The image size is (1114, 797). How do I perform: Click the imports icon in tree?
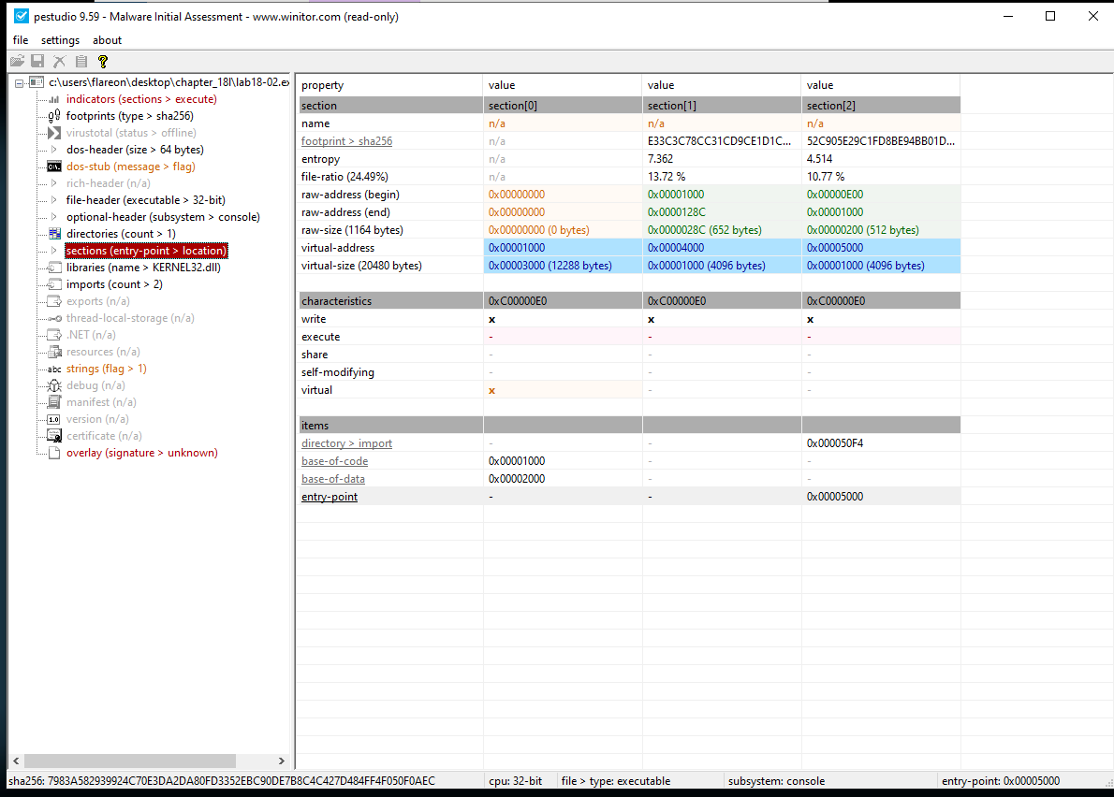coord(54,284)
